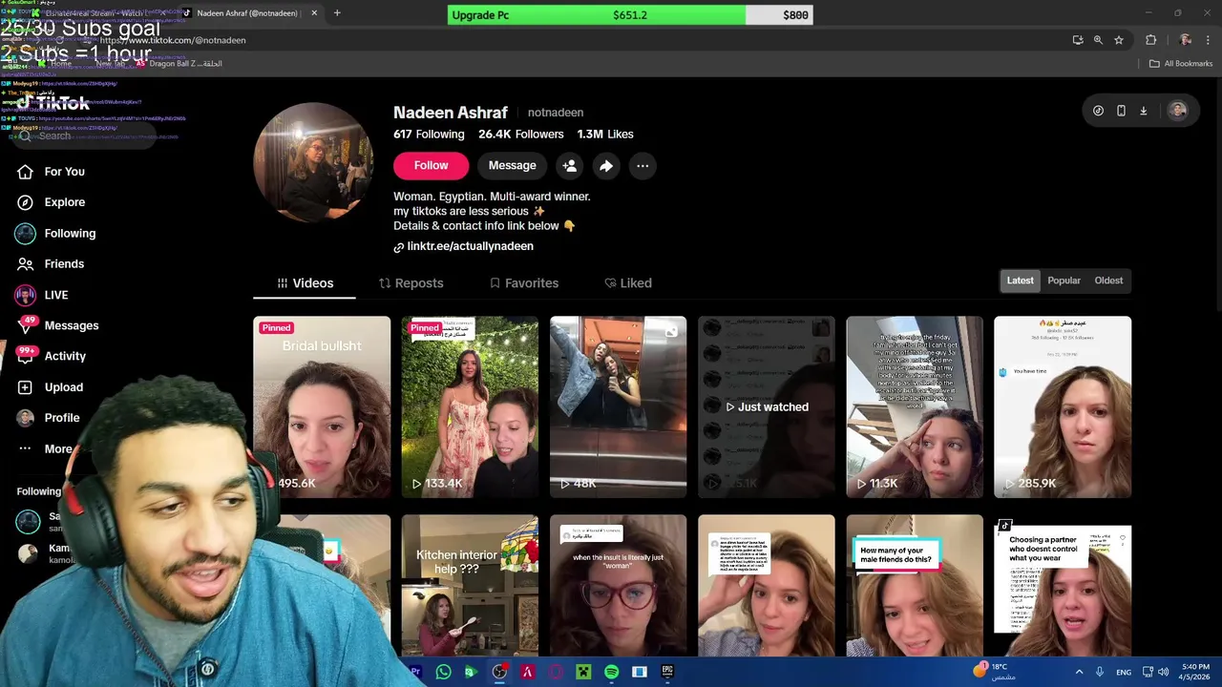Expand More options in sidebar
This screenshot has height=687, width=1222.
[46, 449]
